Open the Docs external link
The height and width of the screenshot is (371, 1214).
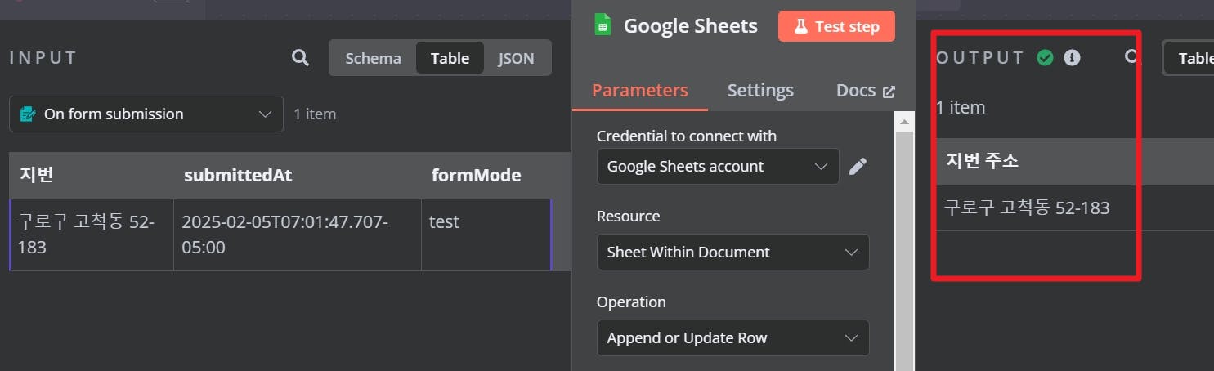tap(866, 91)
